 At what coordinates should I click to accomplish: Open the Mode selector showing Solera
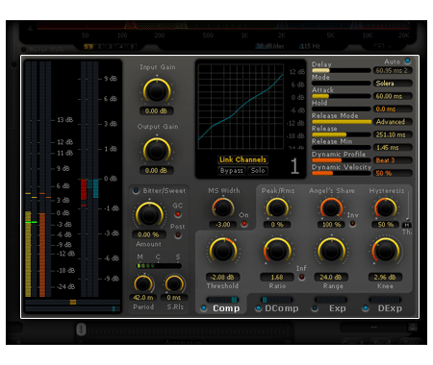pos(393,84)
